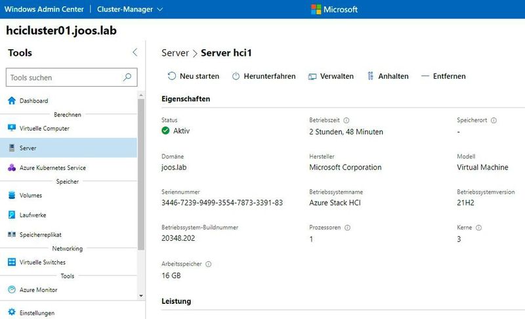Click the Einstellungen gear icon
The image size is (525, 319).
click(12, 312)
